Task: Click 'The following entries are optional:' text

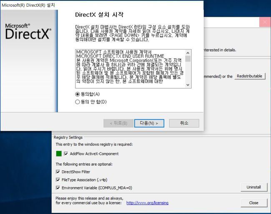Action: click(x=84, y=164)
